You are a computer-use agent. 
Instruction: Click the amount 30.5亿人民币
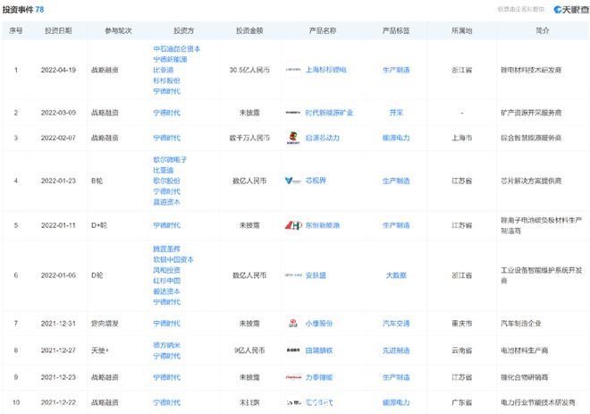pos(249,70)
